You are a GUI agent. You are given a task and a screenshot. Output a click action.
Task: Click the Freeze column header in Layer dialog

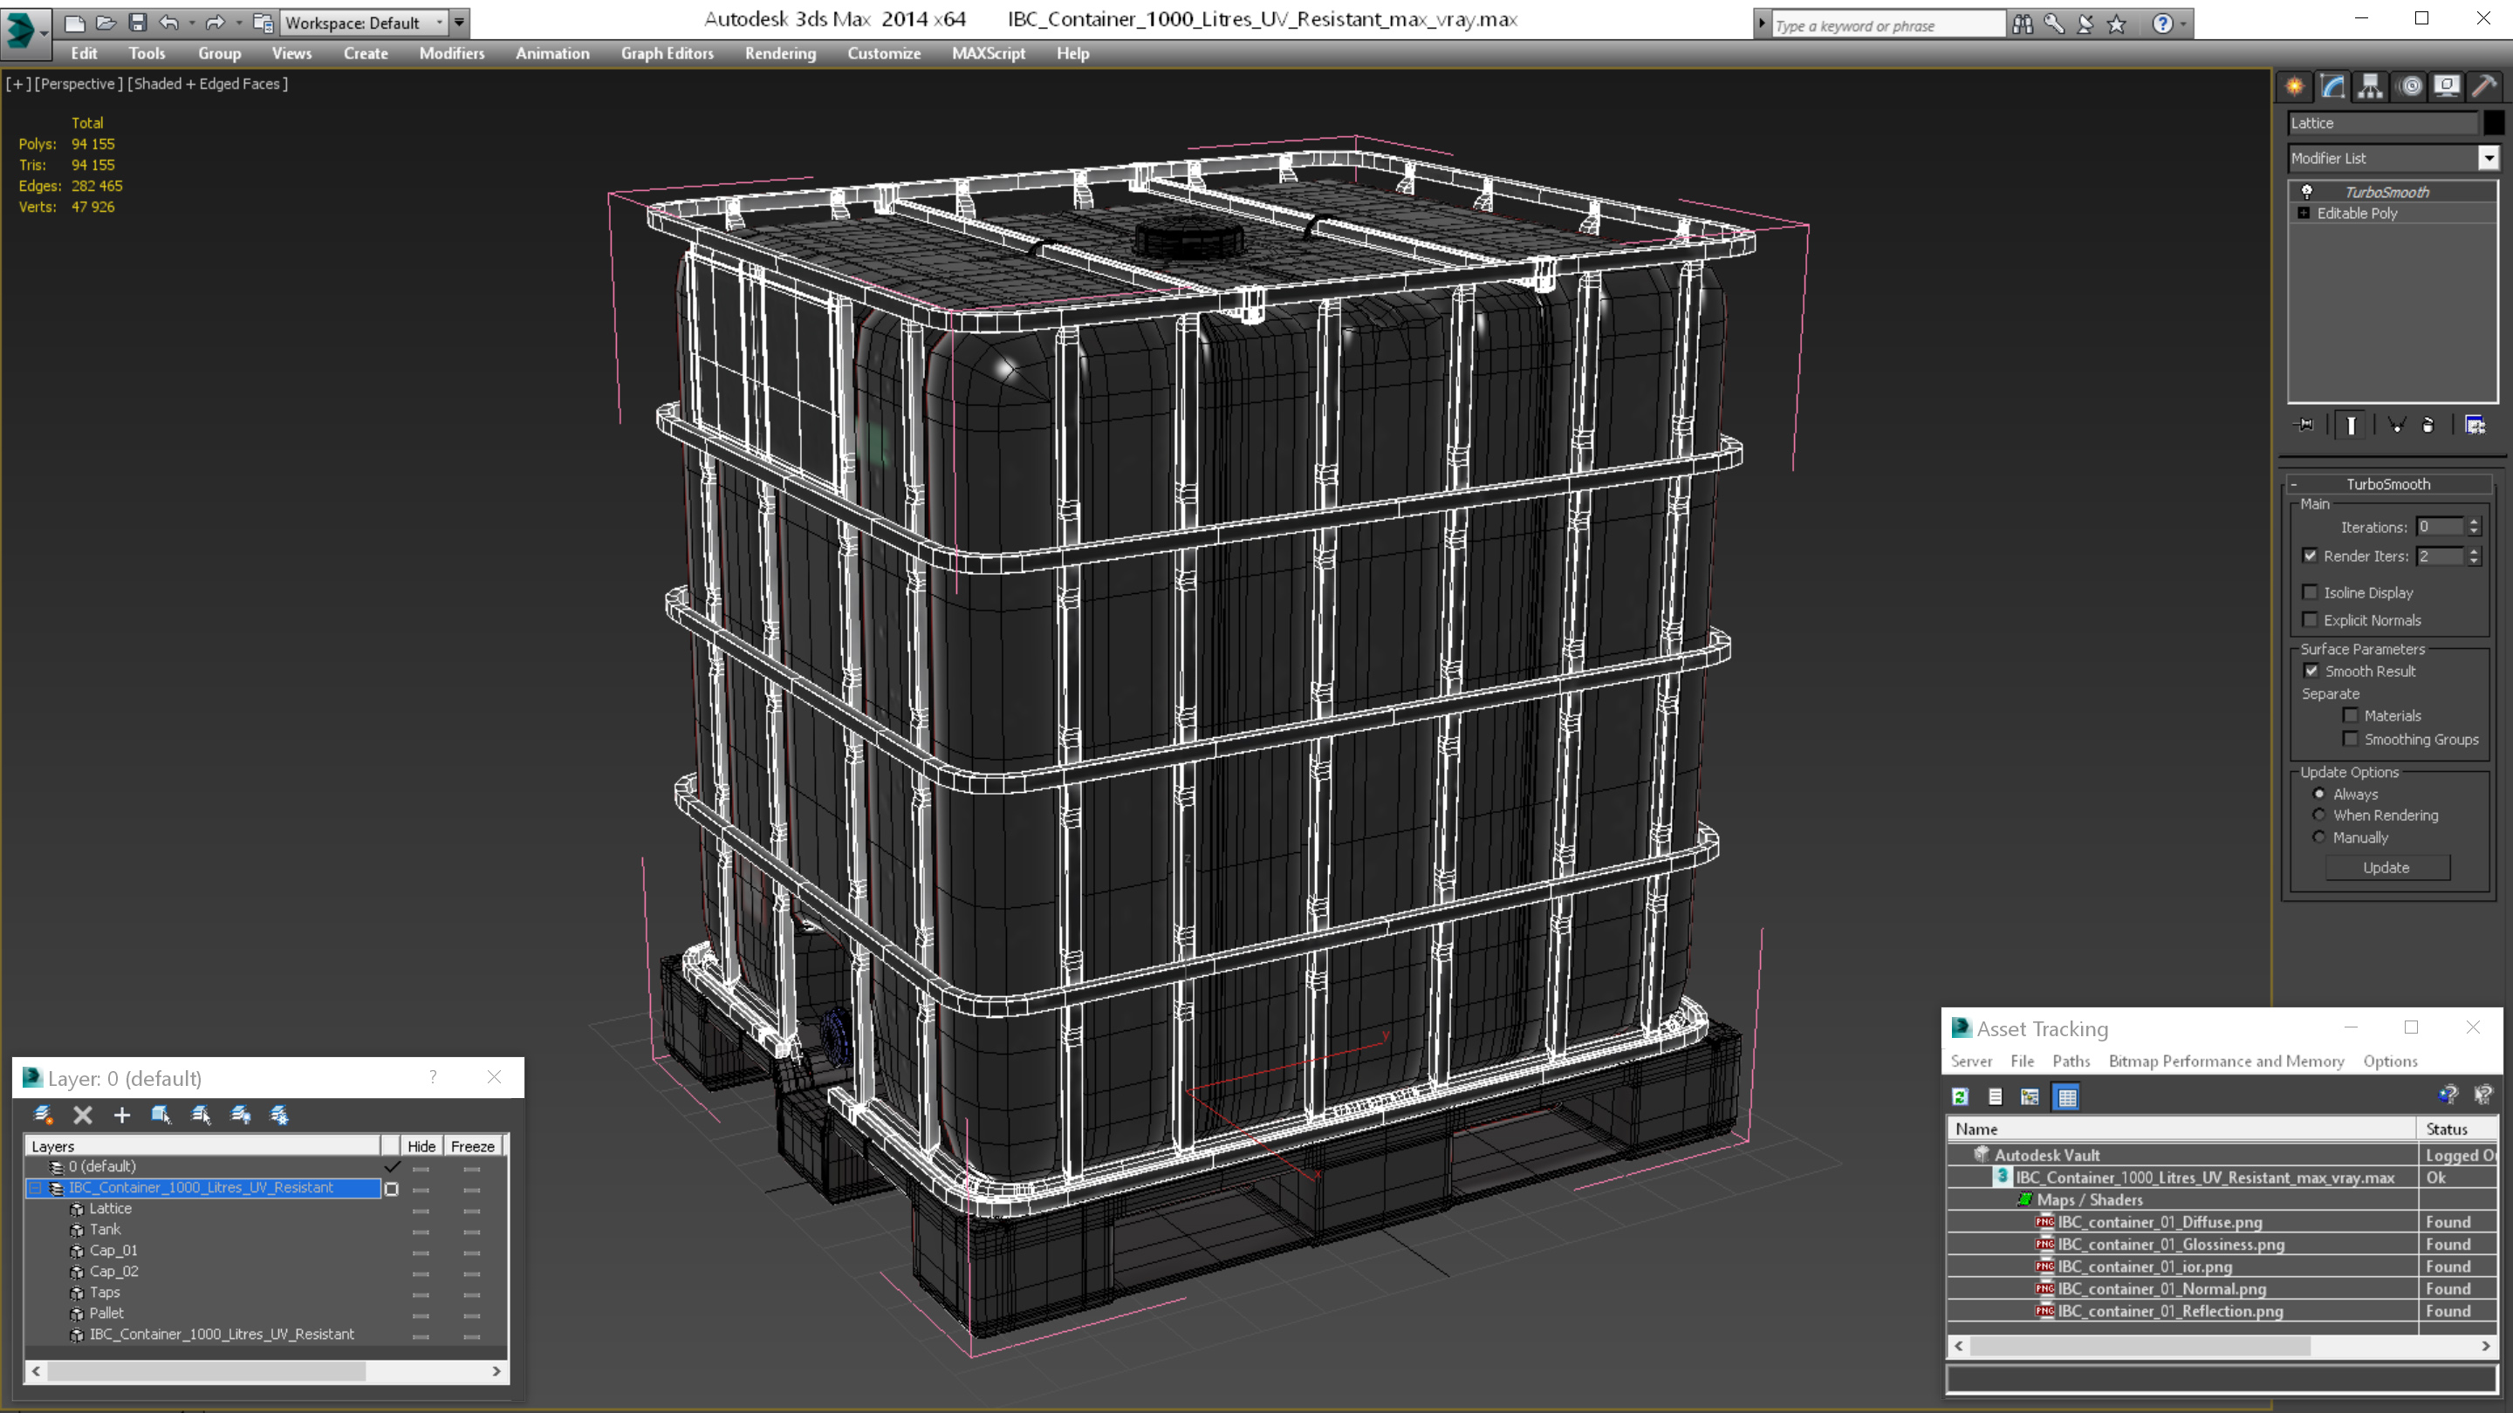point(472,1146)
